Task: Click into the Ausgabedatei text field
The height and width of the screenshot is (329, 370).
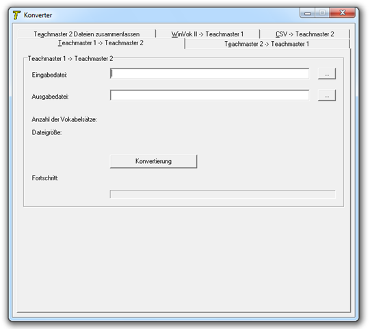Action: pyautogui.click(x=209, y=95)
